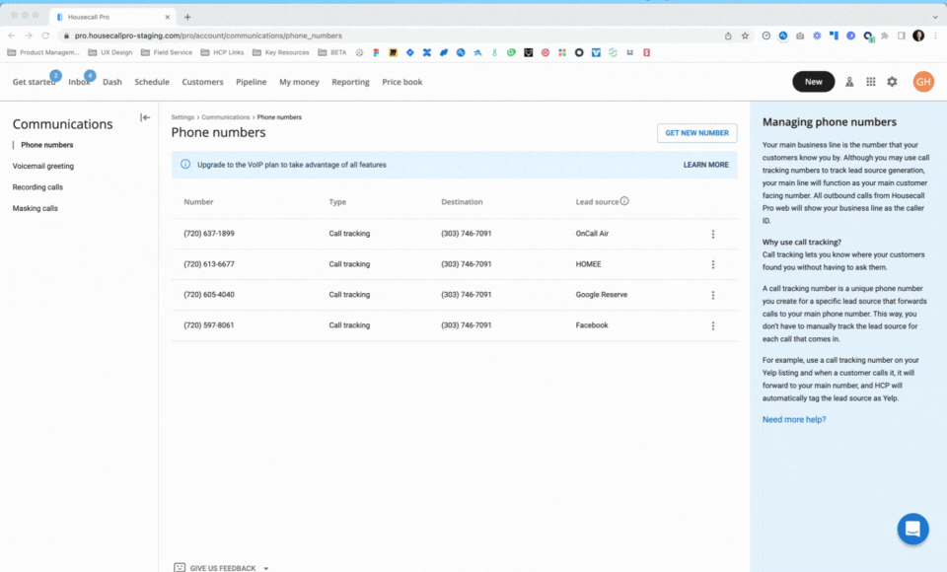Viewport: 947px width, 572px height.
Task: Open options menu for OnCall Air number
Action: pyautogui.click(x=712, y=234)
